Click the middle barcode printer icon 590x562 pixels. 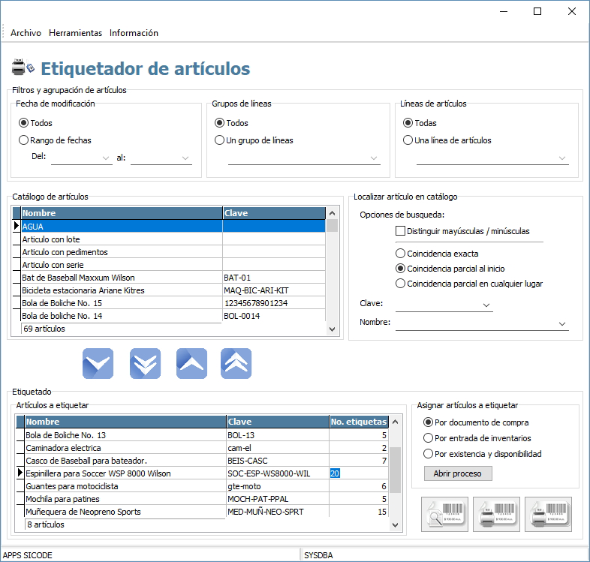point(496,515)
